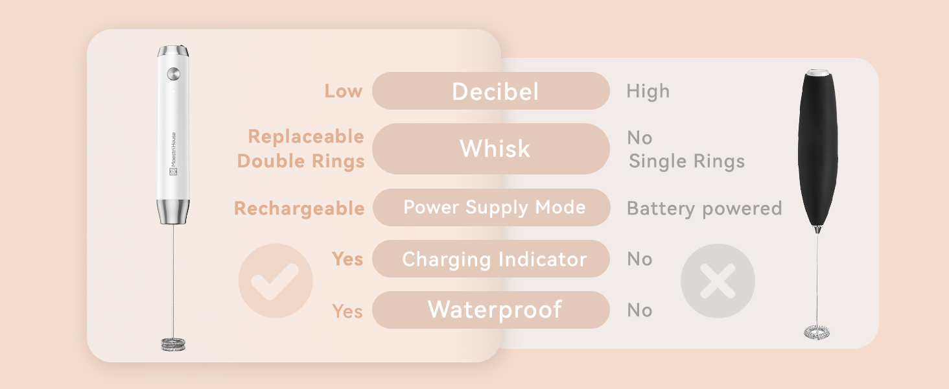The height and width of the screenshot is (389, 949).
Task: Click the Power Supply Mode pill
Action: [491, 207]
